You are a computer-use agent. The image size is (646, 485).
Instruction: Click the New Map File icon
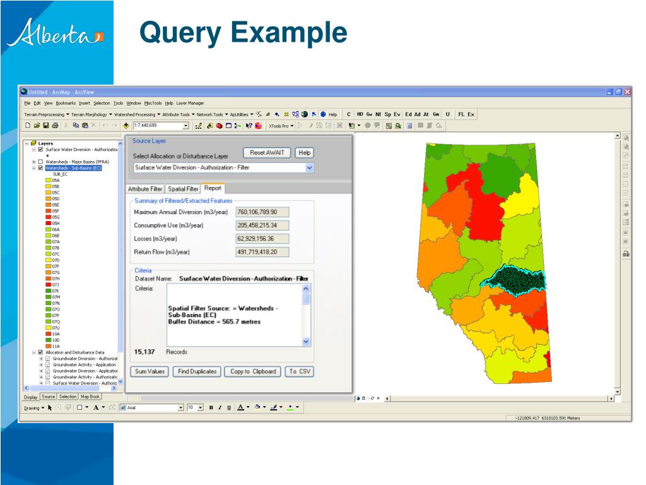[28, 126]
